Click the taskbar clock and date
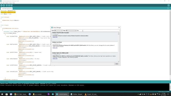 [163, 94]
